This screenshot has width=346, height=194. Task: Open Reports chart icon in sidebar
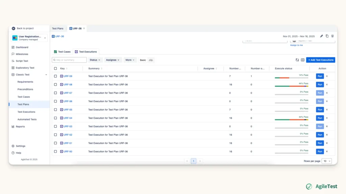click(13, 127)
